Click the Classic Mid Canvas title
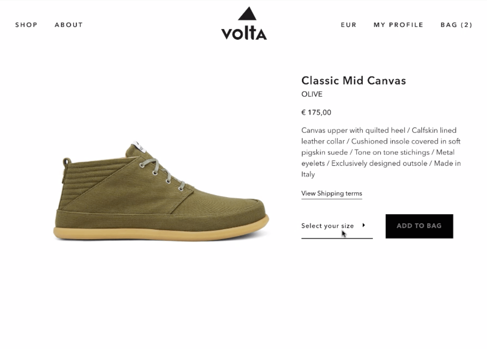 click(353, 81)
